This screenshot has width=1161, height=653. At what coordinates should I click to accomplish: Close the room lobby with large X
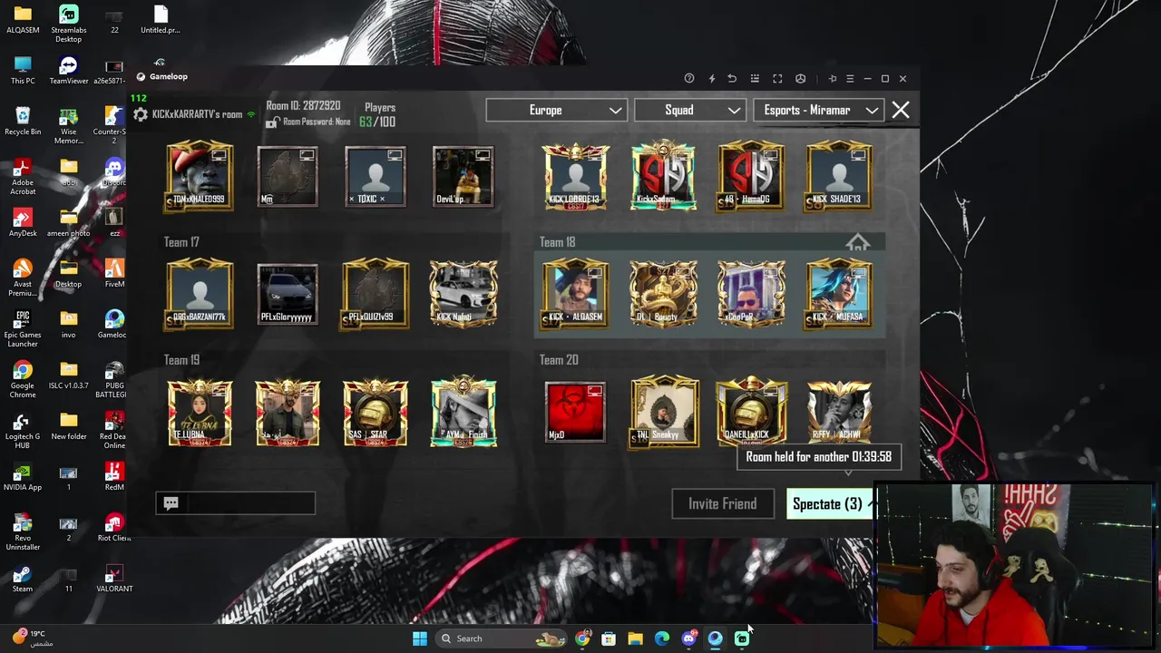[900, 110]
